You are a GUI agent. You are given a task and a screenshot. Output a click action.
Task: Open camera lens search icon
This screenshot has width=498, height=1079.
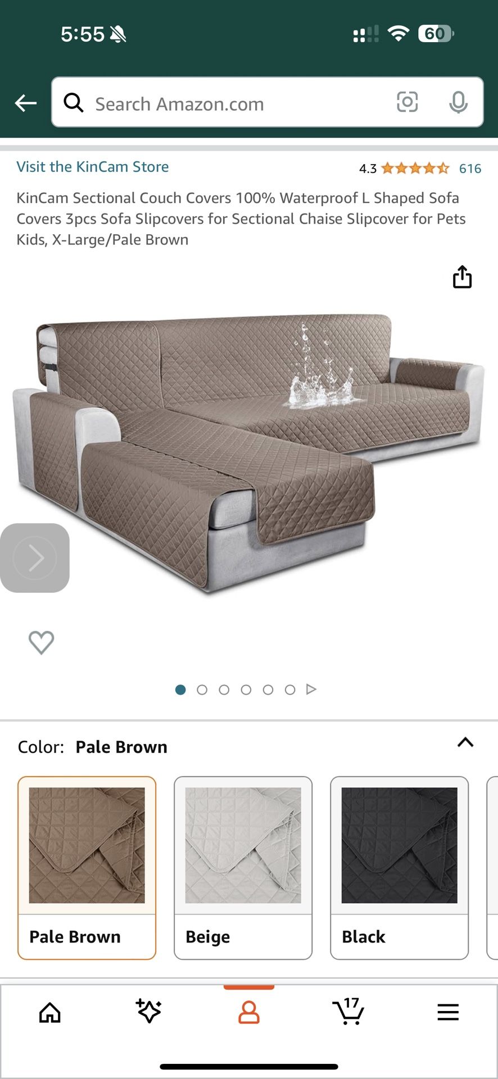point(407,102)
